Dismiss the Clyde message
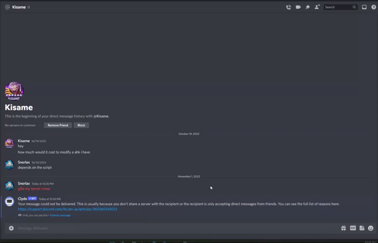Screen dimensions: 378x243 click(60, 215)
